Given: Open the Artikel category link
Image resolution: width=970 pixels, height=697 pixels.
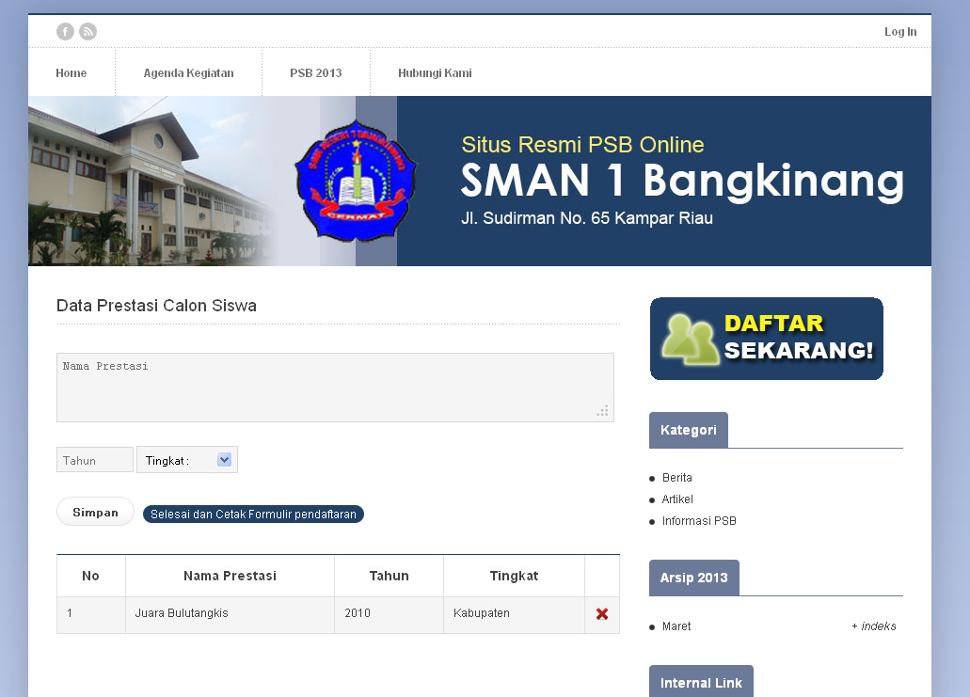Looking at the screenshot, I should click(x=677, y=499).
